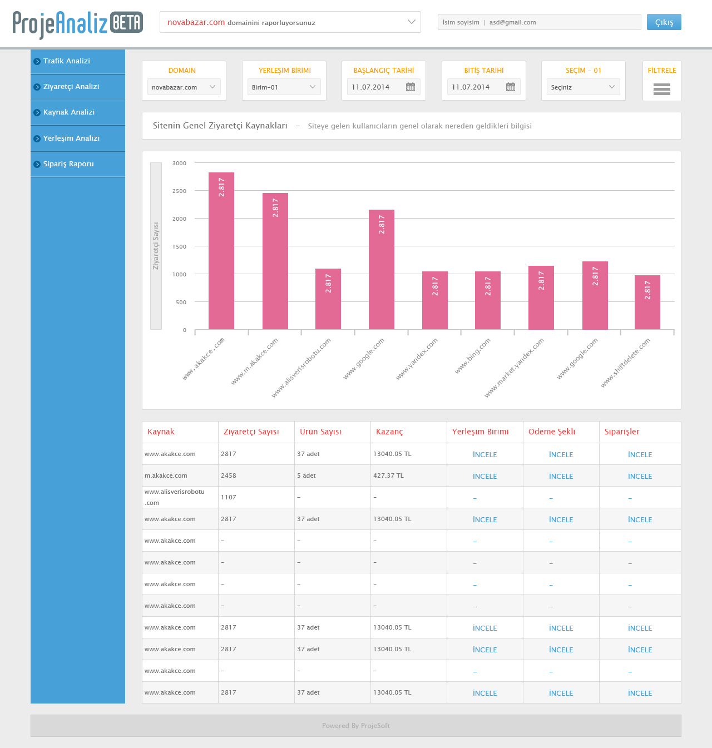This screenshot has height=748, width=712.
Task: Click İNCELE under Siparişler for m.akakce.com
Action: 640,477
